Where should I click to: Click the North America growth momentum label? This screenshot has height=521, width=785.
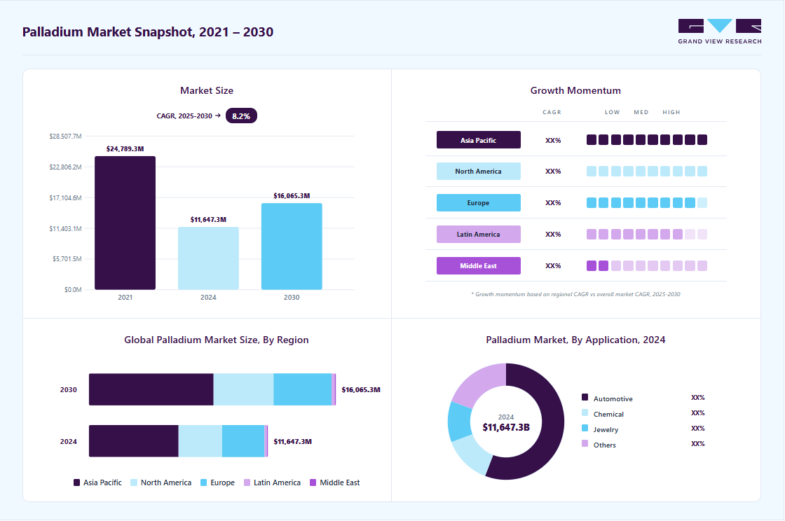coord(478,171)
